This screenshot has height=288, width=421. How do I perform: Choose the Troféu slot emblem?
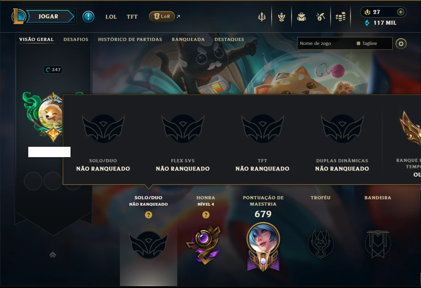click(x=321, y=244)
